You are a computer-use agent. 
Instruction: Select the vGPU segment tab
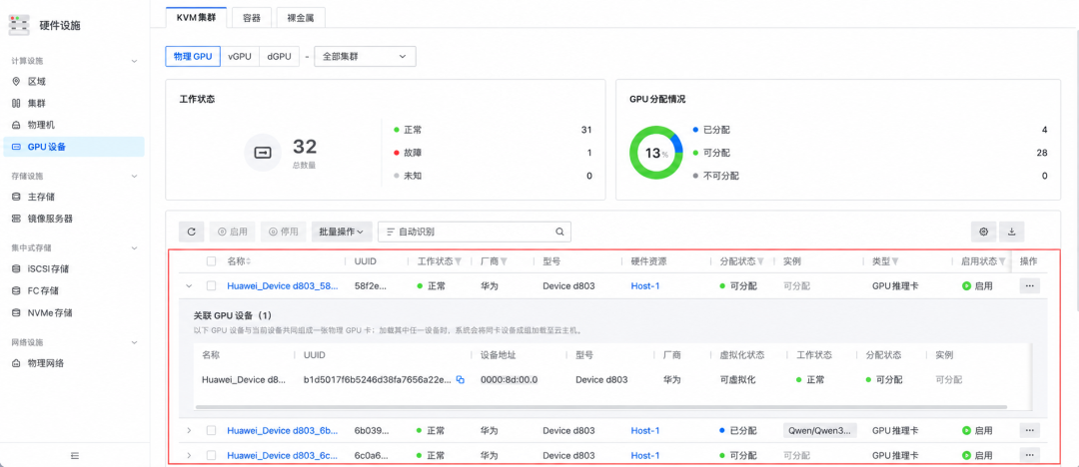(240, 57)
